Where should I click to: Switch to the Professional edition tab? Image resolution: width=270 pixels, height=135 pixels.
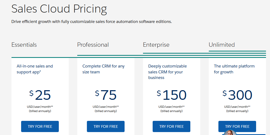pos(93,45)
